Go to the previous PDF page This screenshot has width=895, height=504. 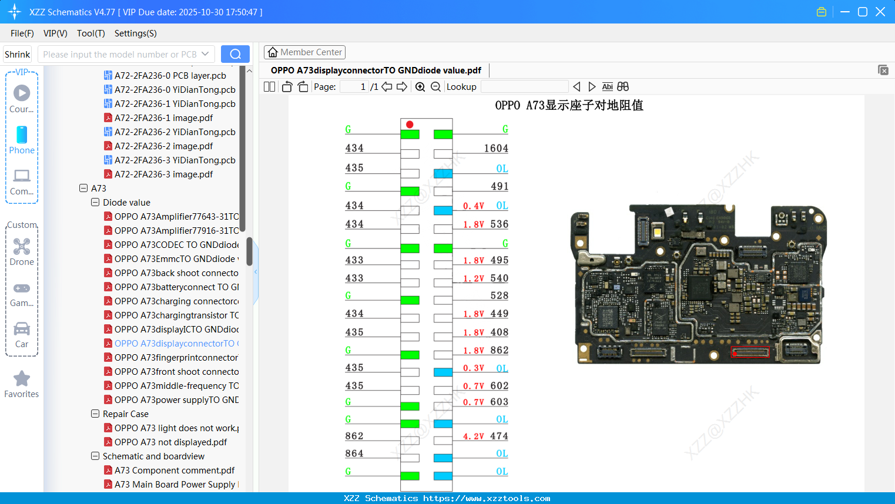pos(387,87)
